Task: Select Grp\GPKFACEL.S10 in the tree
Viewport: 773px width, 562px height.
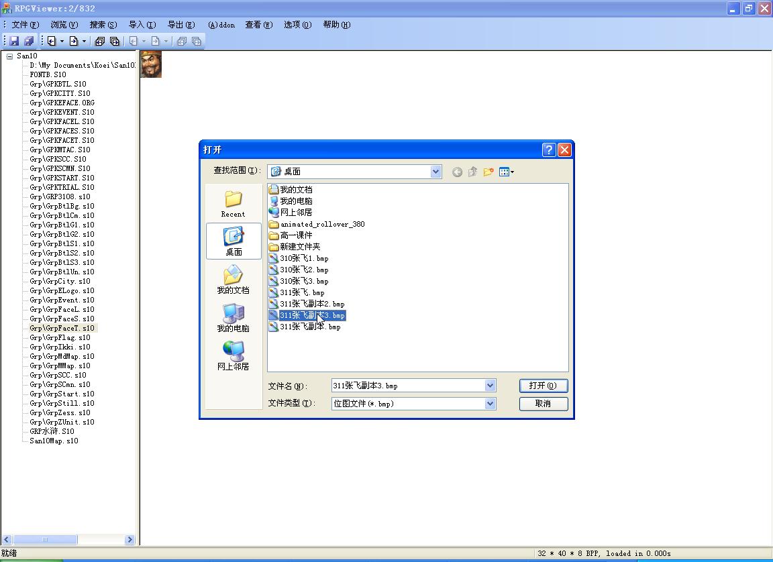Action: [62, 121]
